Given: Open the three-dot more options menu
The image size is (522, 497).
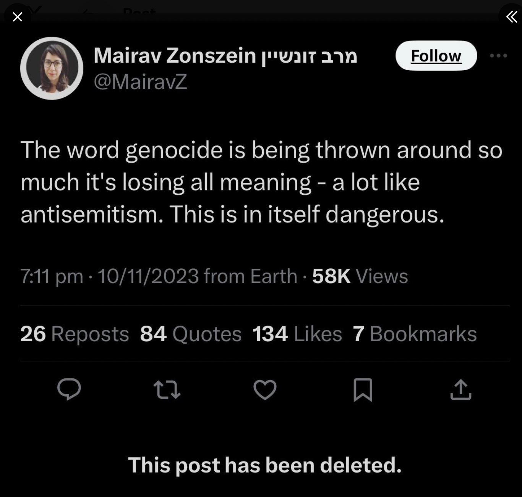Looking at the screenshot, I should tap(498, 56).
